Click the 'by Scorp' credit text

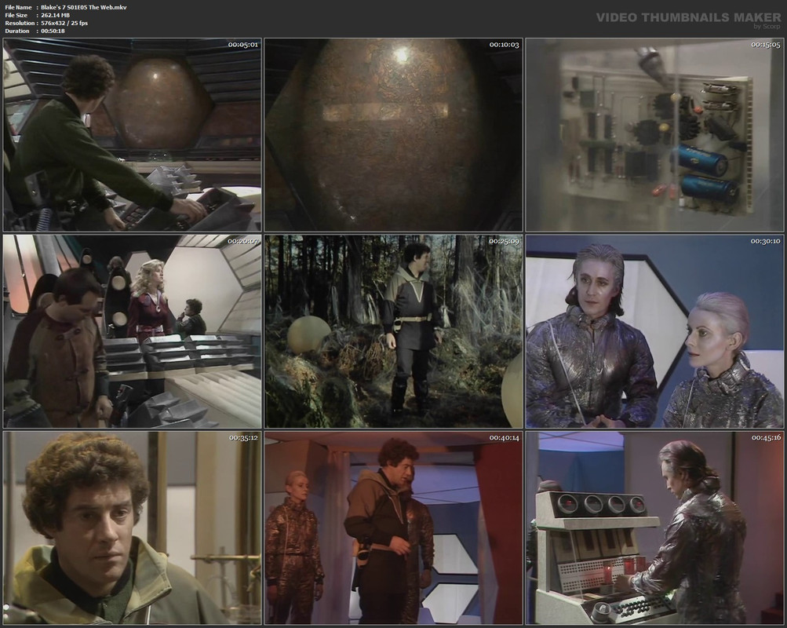tap(767, 26)
